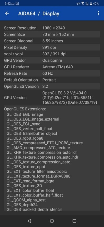Tap the AIDA64 / Display title

pos(39,14)
